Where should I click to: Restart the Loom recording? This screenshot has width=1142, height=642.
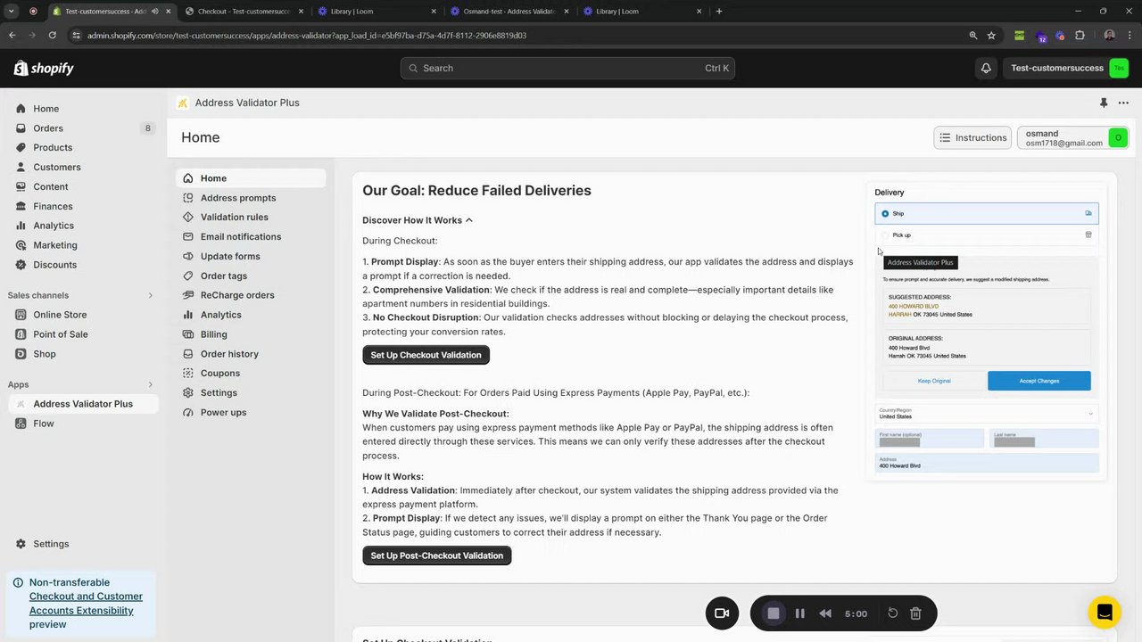892,613
